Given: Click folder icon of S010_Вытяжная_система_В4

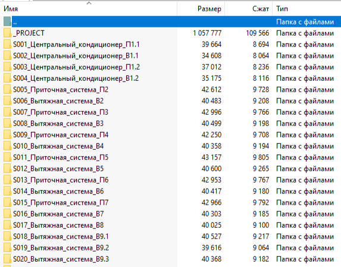Looking at the screenshot, I should (7, 146).
